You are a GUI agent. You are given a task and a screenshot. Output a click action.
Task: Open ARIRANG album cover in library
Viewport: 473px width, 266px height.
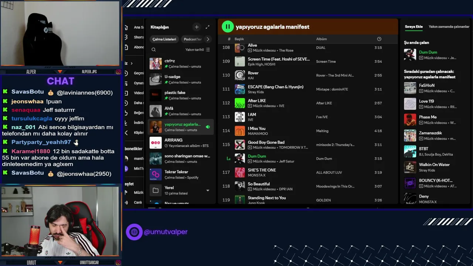pos(156,143)
